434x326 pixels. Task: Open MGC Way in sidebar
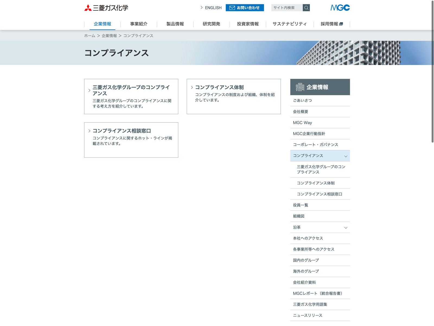coord(302,123)
